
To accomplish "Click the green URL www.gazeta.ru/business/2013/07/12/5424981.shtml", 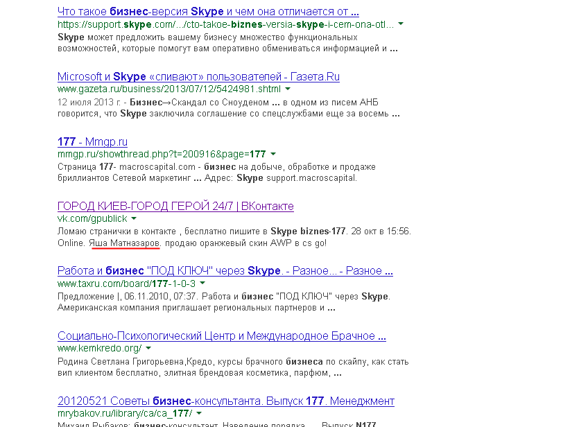I will [169, 89].
